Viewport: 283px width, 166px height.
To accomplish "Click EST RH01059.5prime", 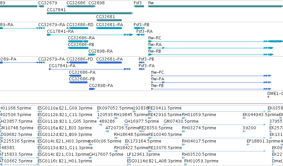I will (199, 115).
